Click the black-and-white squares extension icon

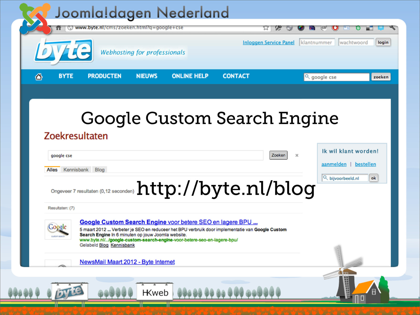(x=369, y=28)
